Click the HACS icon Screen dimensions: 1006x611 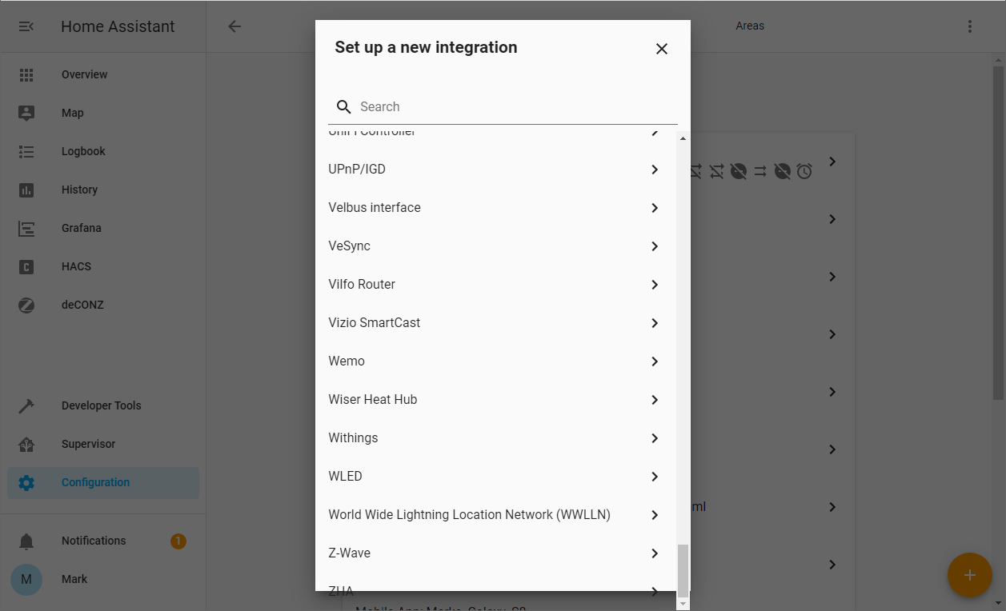tap(26, 266)
